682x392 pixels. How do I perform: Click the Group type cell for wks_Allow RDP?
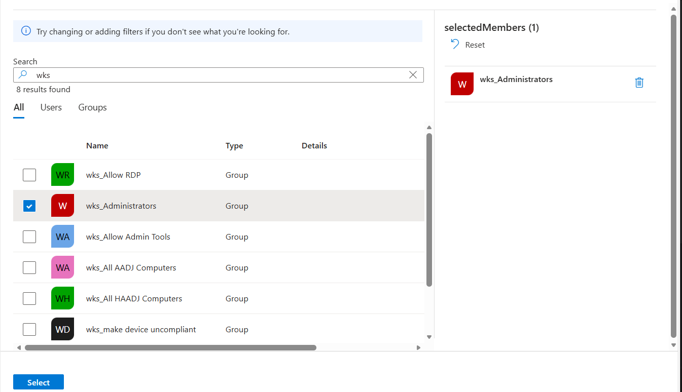[237, 175]
